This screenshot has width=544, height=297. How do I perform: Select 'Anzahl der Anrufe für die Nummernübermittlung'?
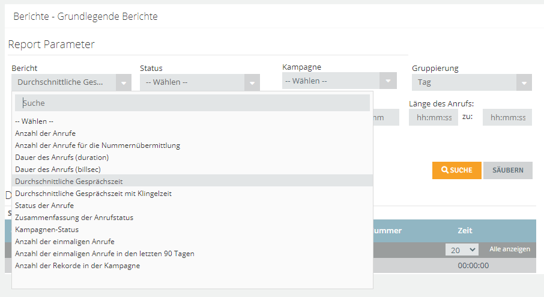point(192,145)
